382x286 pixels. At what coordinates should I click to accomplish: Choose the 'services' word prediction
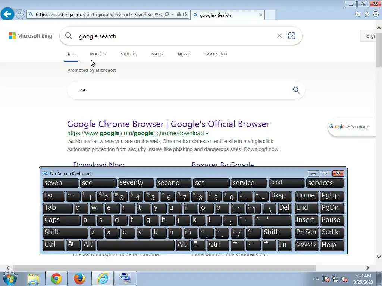(x=325, y=183)
